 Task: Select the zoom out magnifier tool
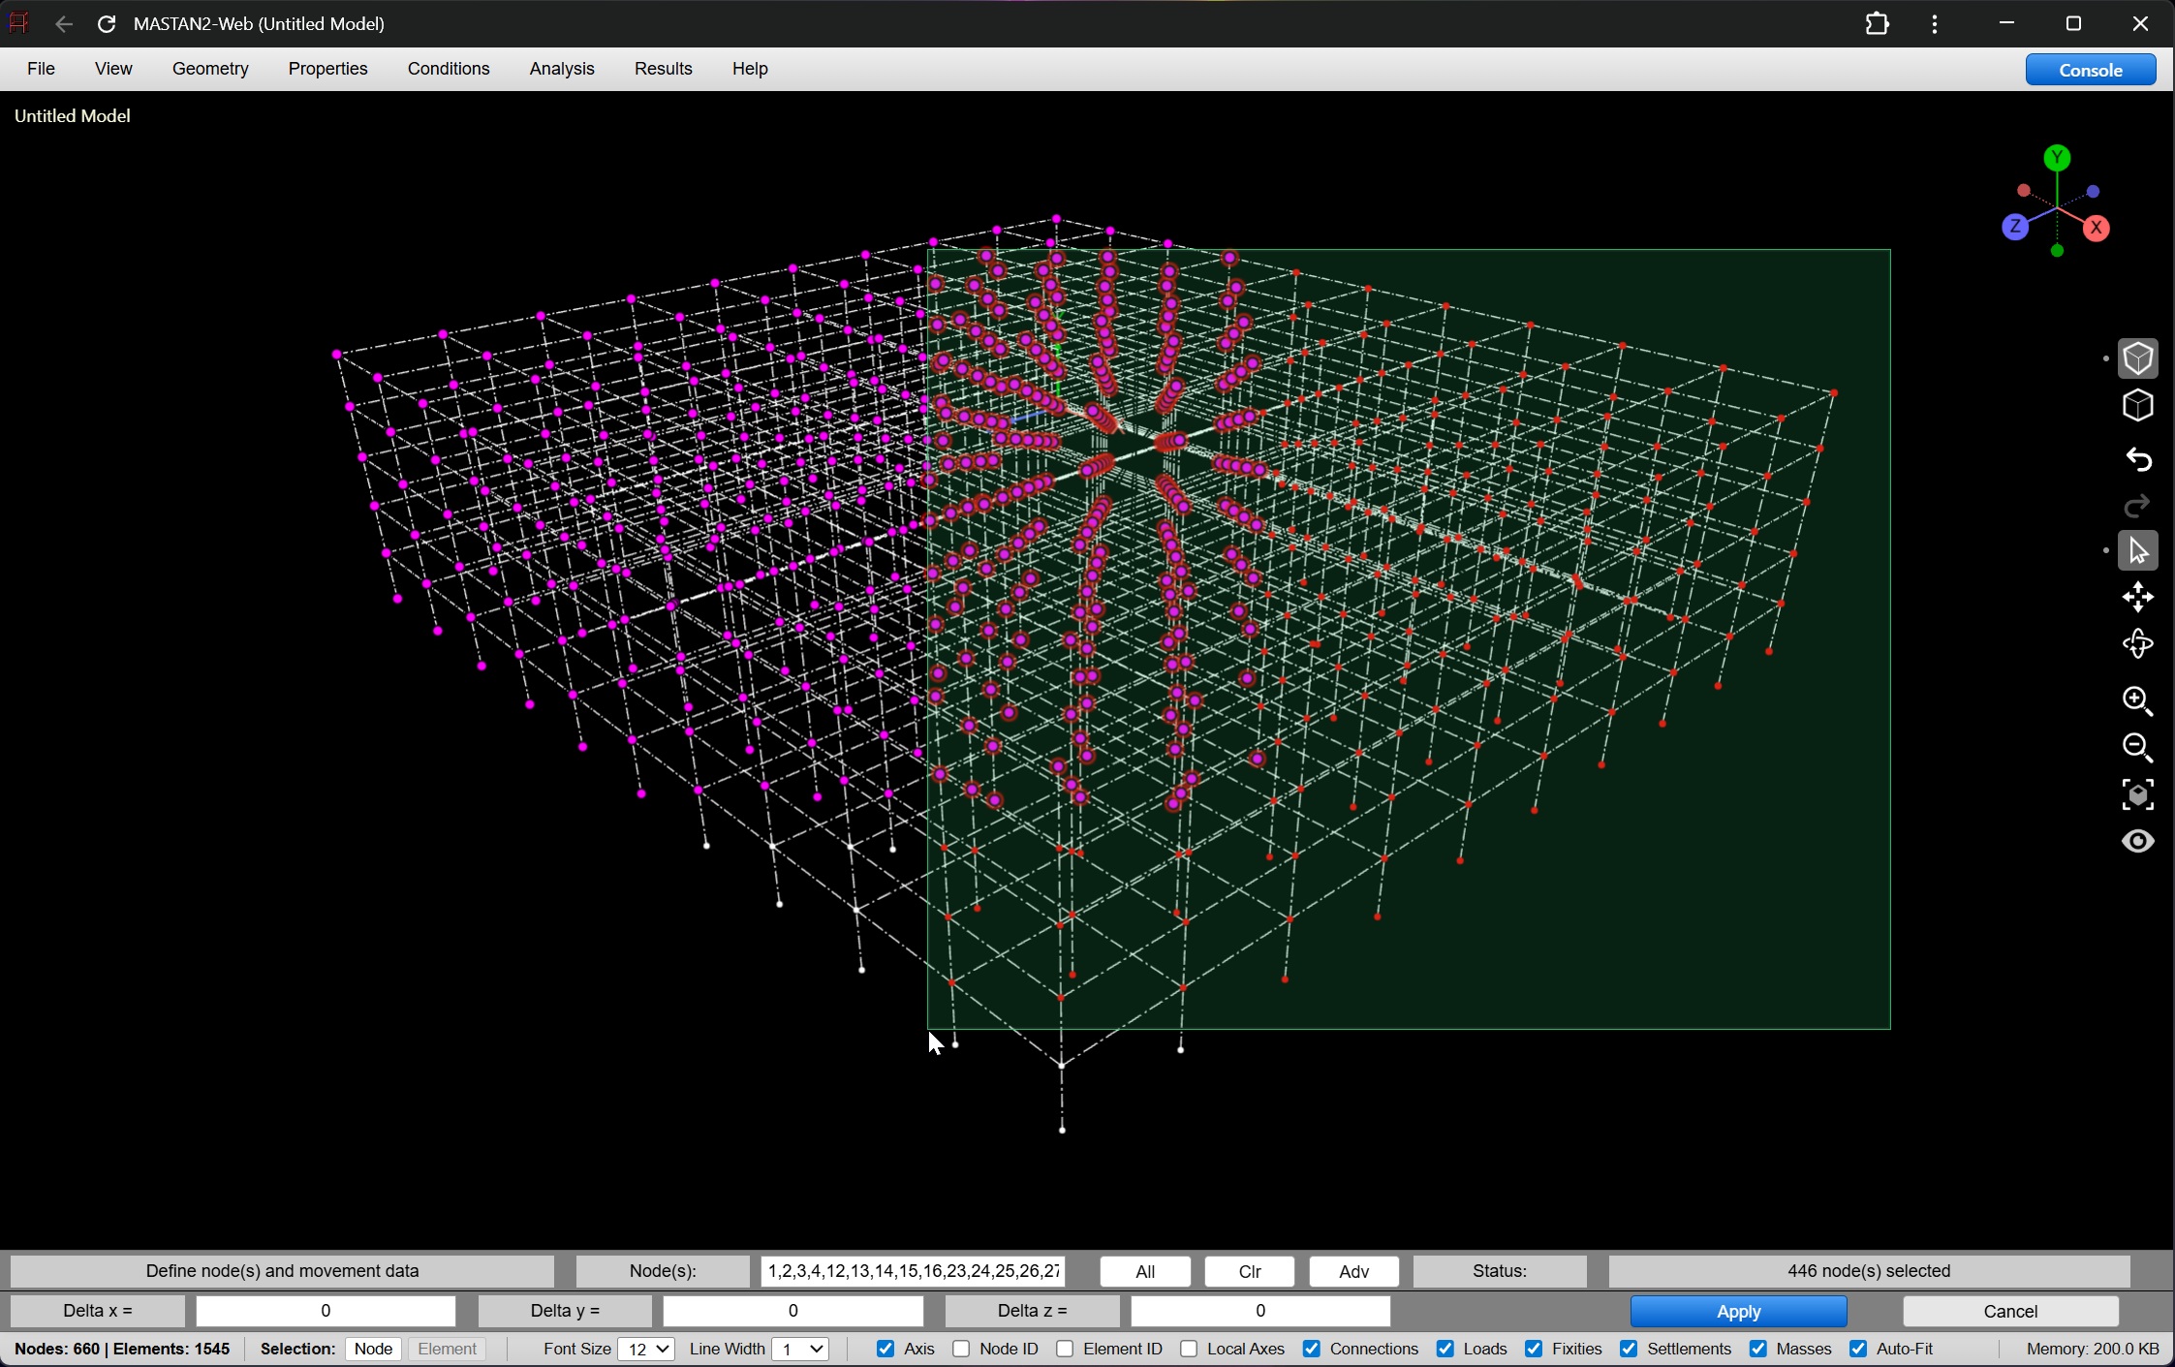click(x=2138, y=748)
